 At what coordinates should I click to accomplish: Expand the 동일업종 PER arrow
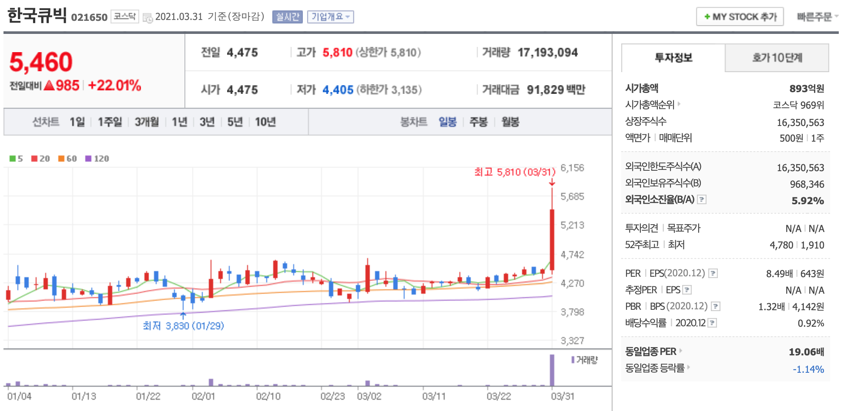point(680,351)
